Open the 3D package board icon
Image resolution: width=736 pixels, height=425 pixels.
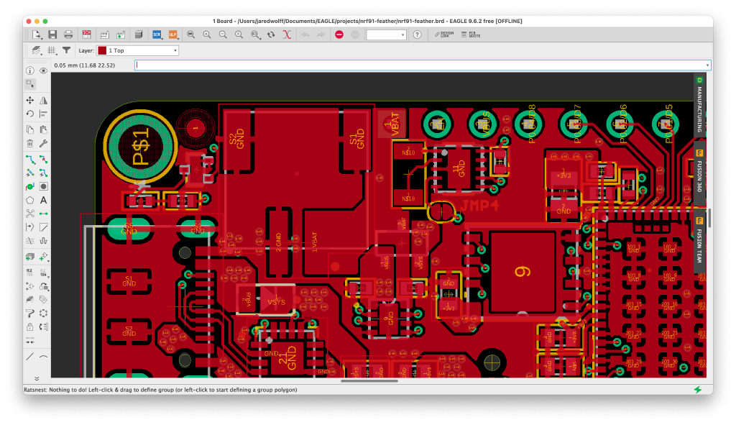pos(139,35)
